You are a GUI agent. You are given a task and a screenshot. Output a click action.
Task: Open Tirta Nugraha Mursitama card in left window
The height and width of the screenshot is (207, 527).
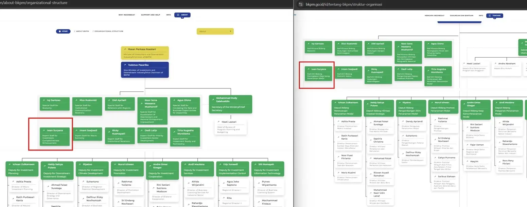coord(185,137)
